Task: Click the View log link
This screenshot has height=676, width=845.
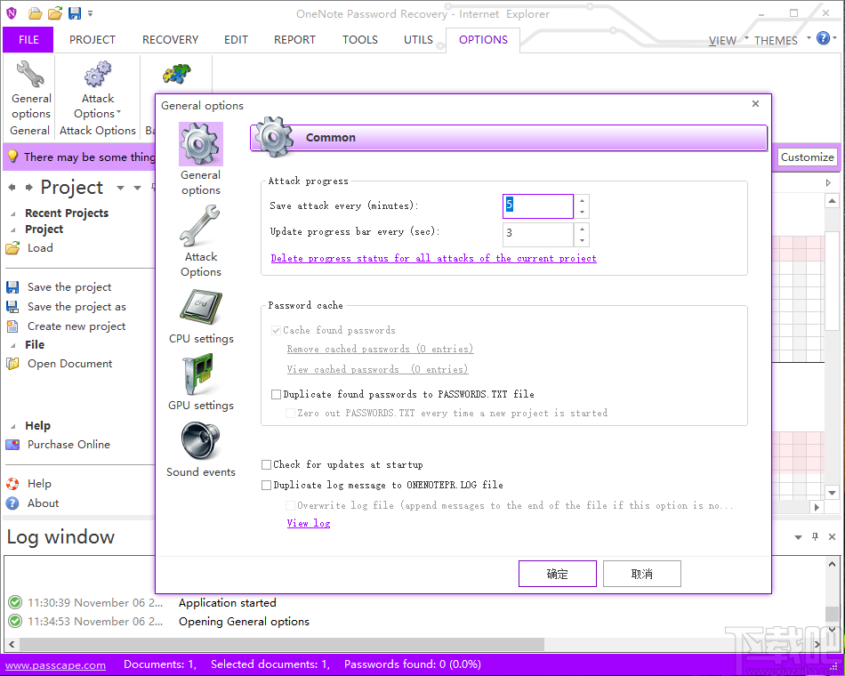Action: (x=308, y=523)
